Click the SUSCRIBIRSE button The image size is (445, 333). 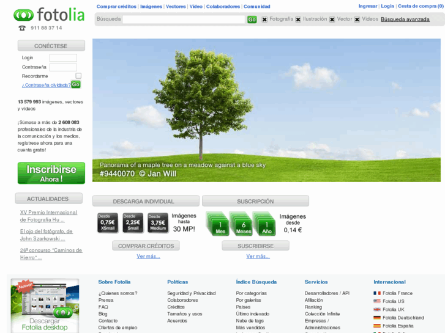pyautogui.click(x=255, y=246)
